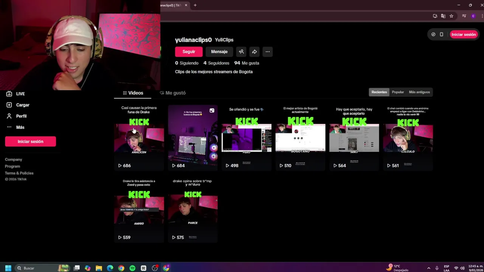This screenshot has width=484, height=272.
Task: Open the video 'drake opina sobre tr*mp y m*duro'
Action: (193, 210)
